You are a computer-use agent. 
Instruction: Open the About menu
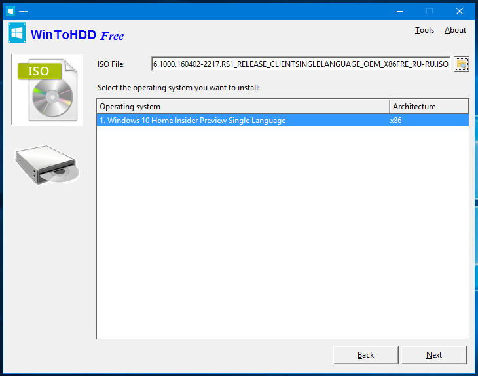tap(455, 30)
